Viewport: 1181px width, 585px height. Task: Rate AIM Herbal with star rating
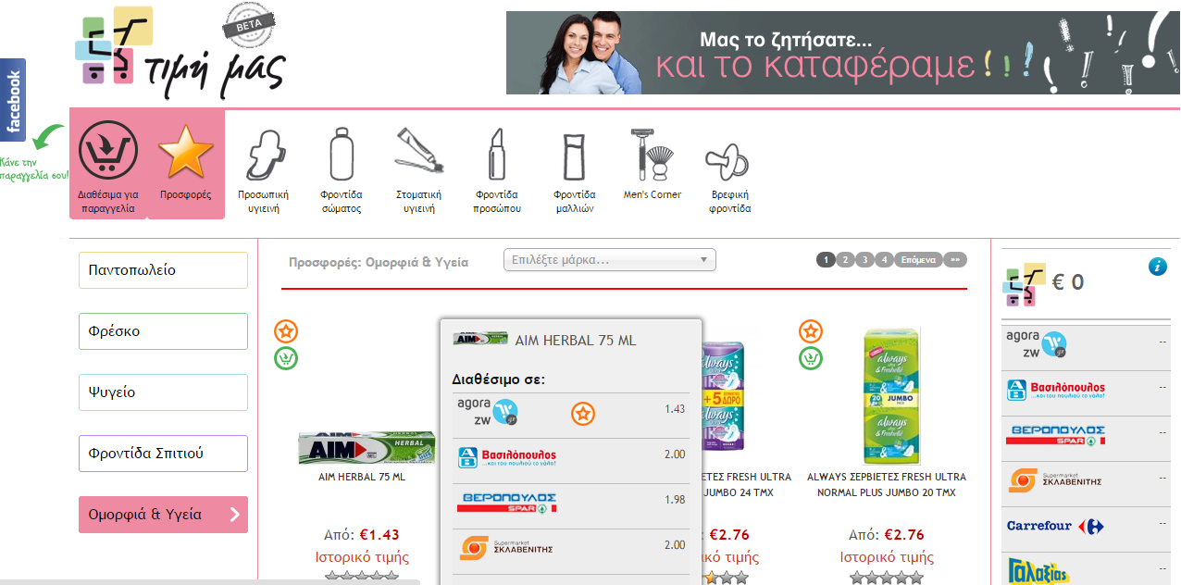[x=362, y=578]
